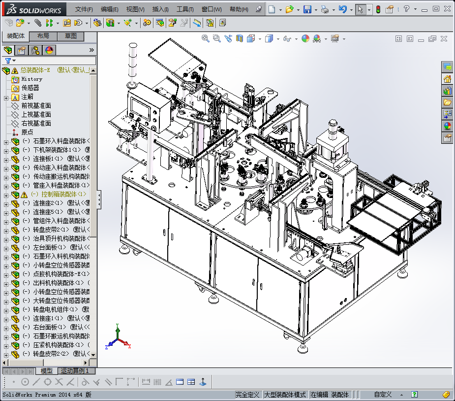
Task: Click the Zoom to Area icon
Action: click(217, 38)
